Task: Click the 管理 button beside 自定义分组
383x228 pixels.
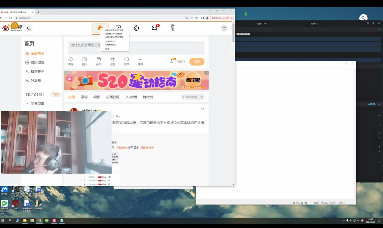Action: click(56, 94)
